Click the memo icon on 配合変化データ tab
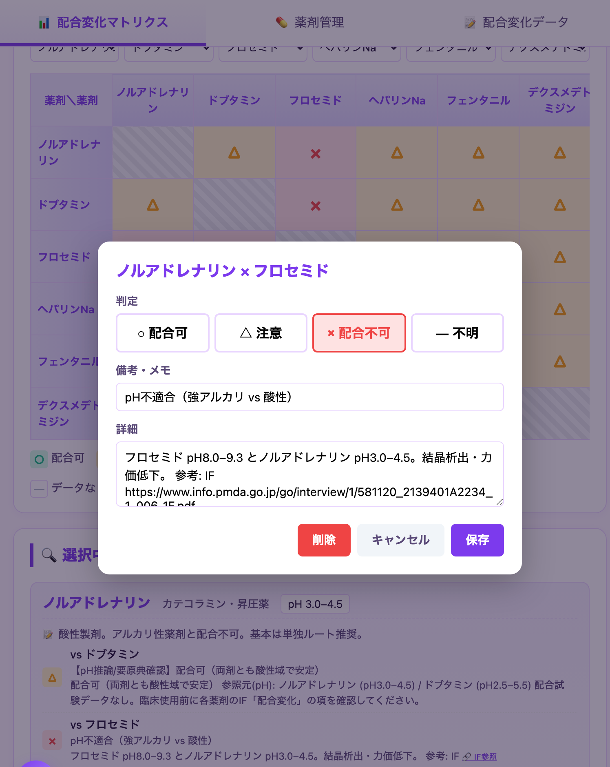Screen dimensions: 610x767 (x=470, y=23)
